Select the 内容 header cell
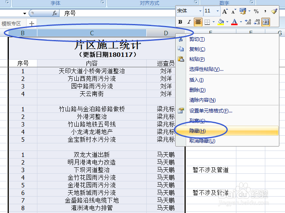The image size is (285, 213). [x=92, y=63]
